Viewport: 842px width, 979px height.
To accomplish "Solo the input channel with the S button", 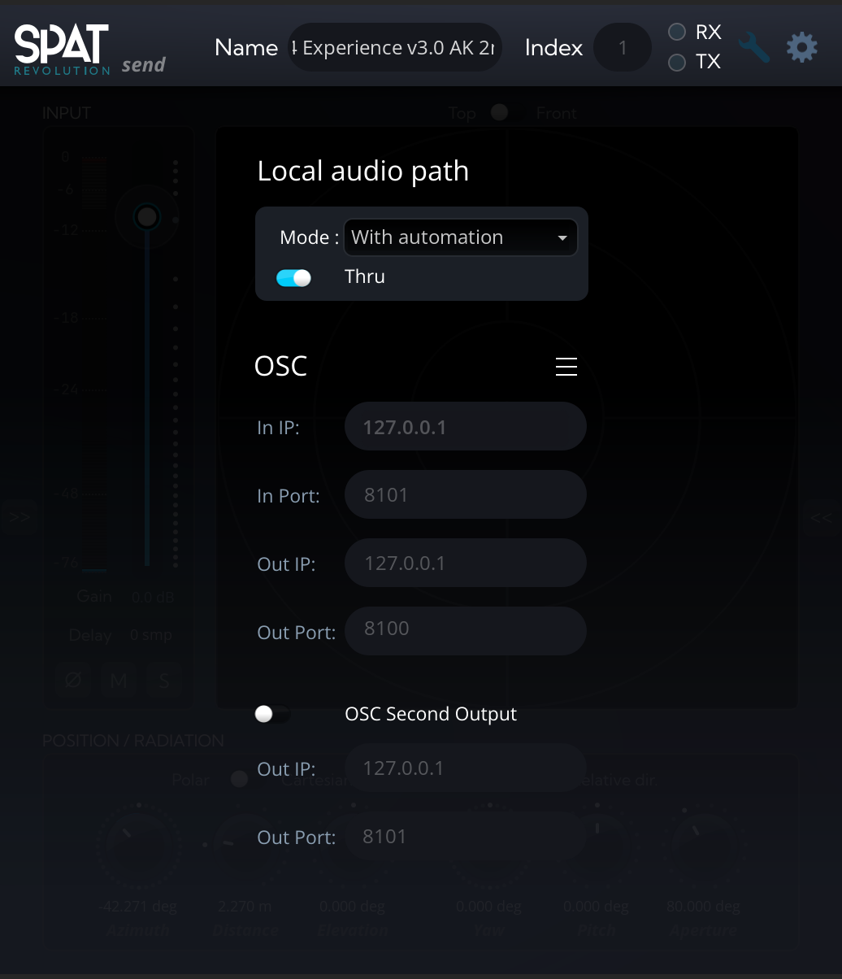I will pos(163,681).
